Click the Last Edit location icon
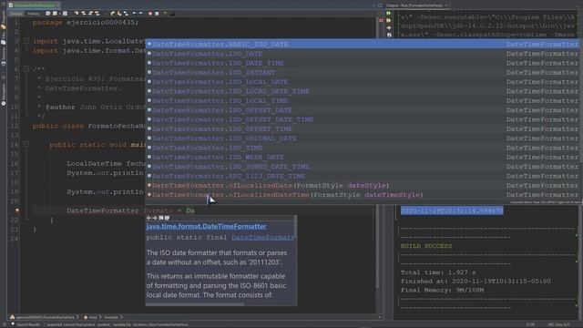Screen dimensions: 583x328 [48, 14]
